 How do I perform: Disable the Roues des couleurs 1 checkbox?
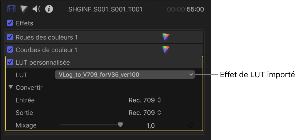pos(10,37)
